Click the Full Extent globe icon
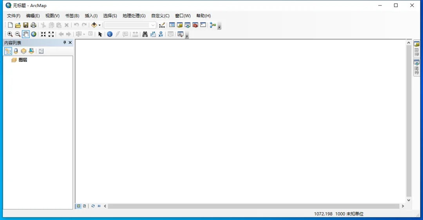Image resolution: width=423 pixels, height=220 pixels. click(x=33, y=34)
